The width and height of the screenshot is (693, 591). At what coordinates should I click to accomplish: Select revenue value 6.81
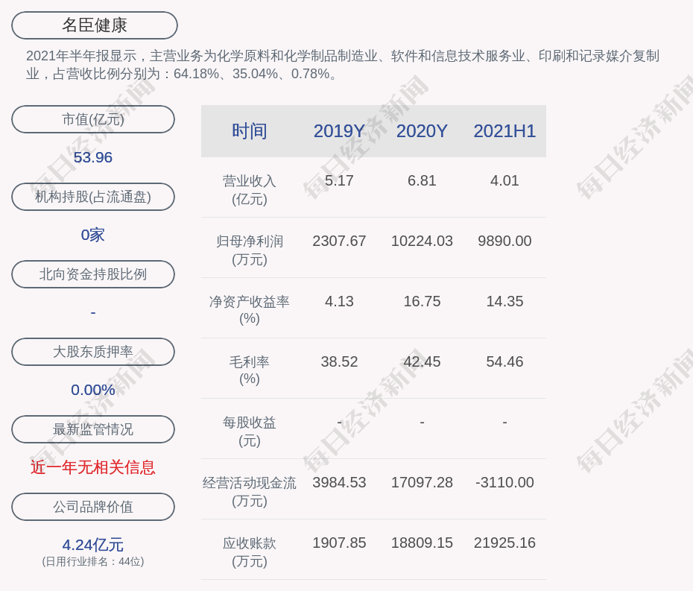pos(422,181)
